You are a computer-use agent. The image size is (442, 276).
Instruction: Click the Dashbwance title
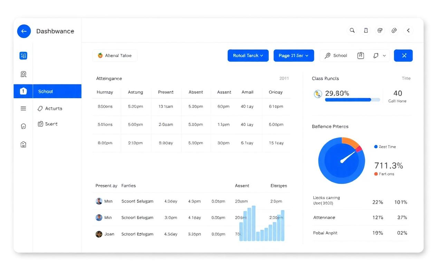[55, 31]
